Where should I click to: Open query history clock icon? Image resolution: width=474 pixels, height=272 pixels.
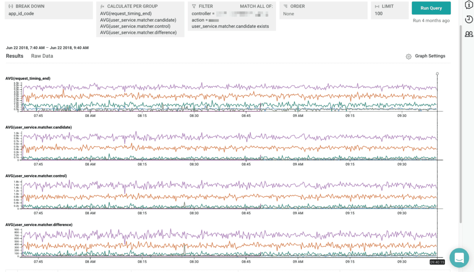tap(468, 19)
